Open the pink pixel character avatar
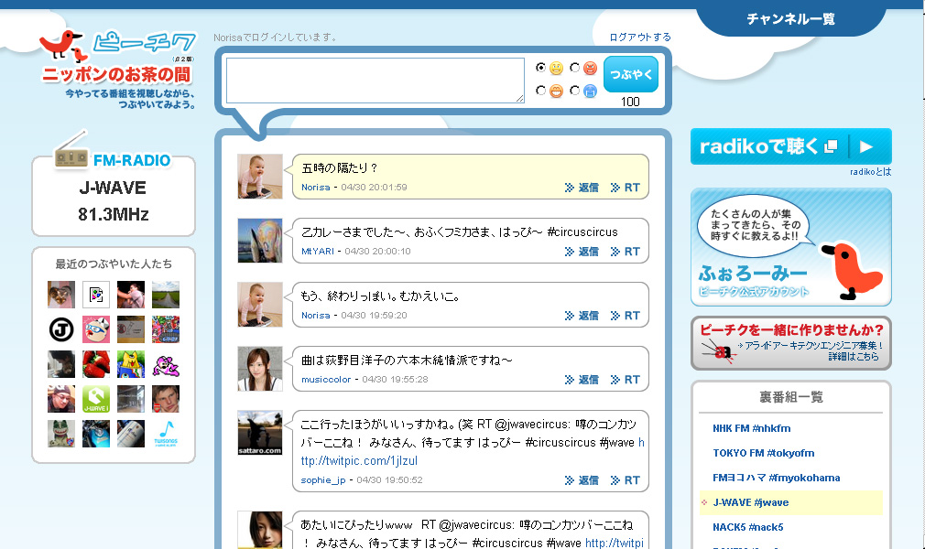Image resolution: width=925 pixels, height=549 pixels. 166,364
